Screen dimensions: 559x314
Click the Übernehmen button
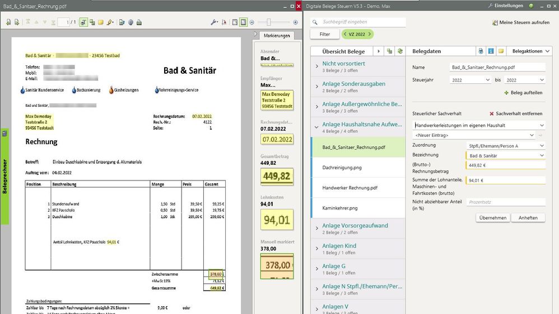(493, 218)
